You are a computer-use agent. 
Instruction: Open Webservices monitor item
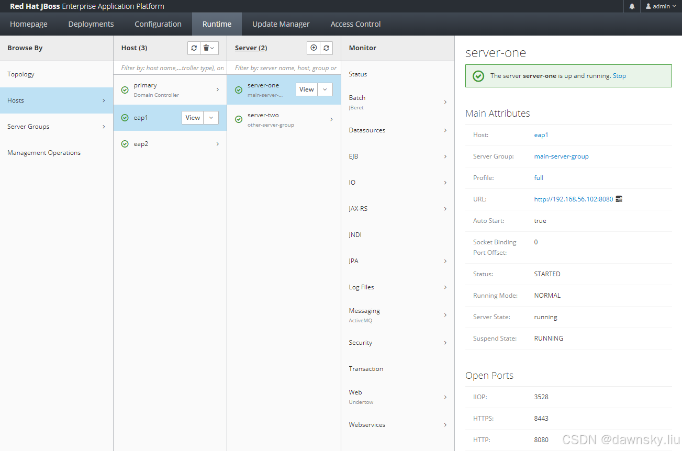[398, 425]
